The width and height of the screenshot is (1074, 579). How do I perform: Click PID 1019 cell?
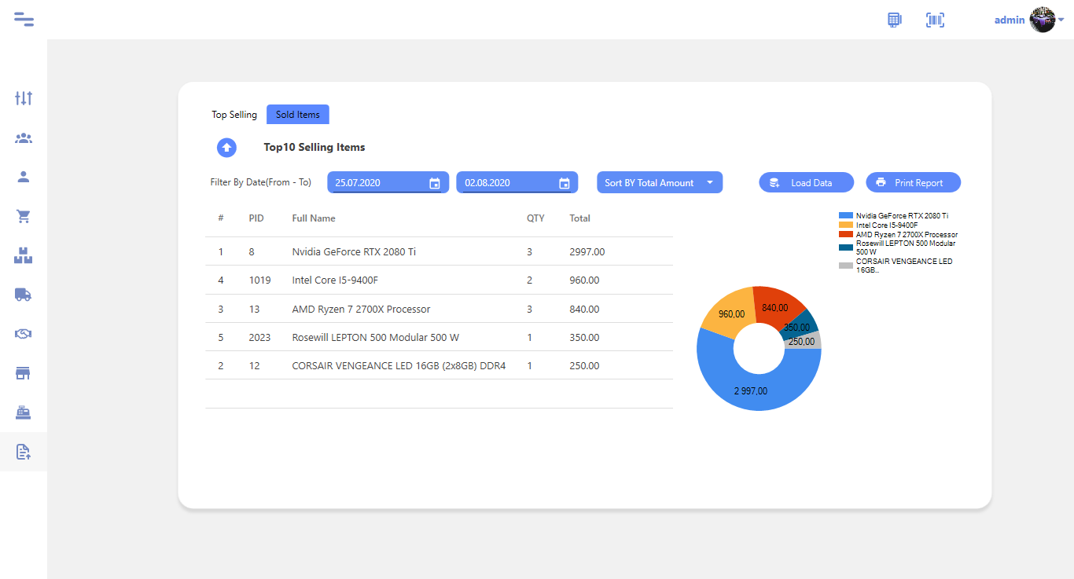(x=259, y=280)
